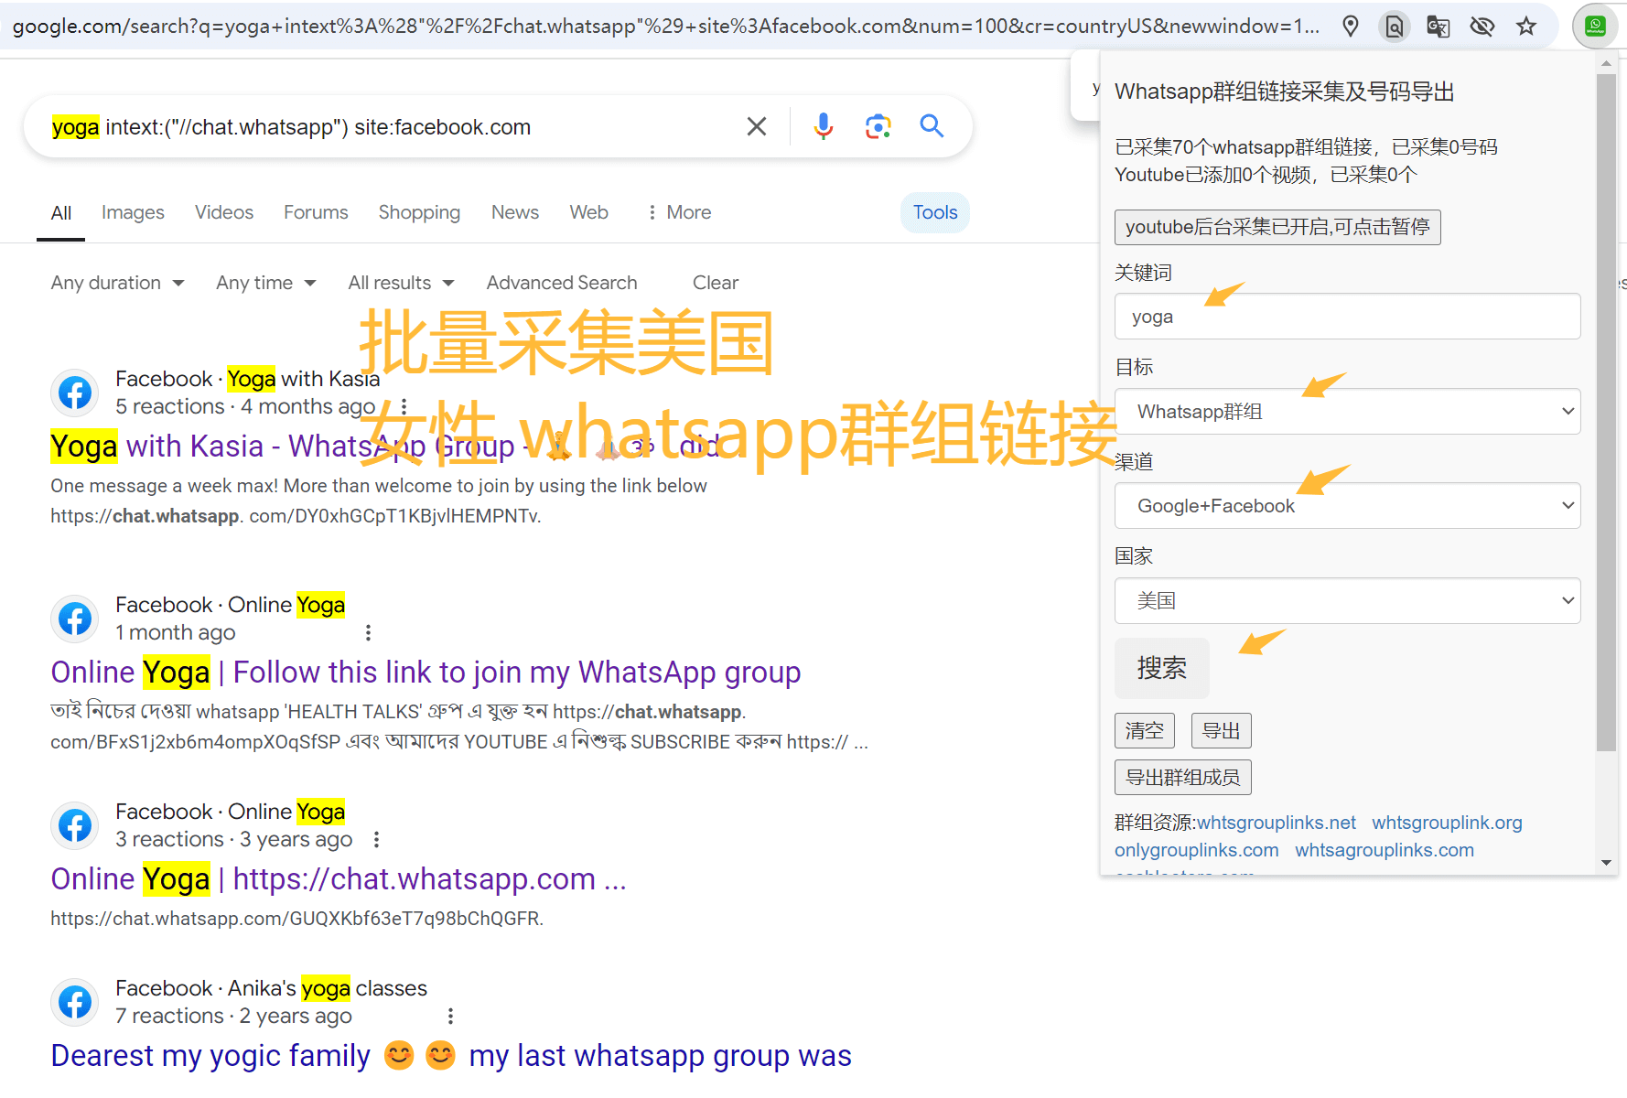Open the green WhatsApp extension icon
This screenshot has height=1098, width=1627.
pyautogui.click(x=1595, y=27)
